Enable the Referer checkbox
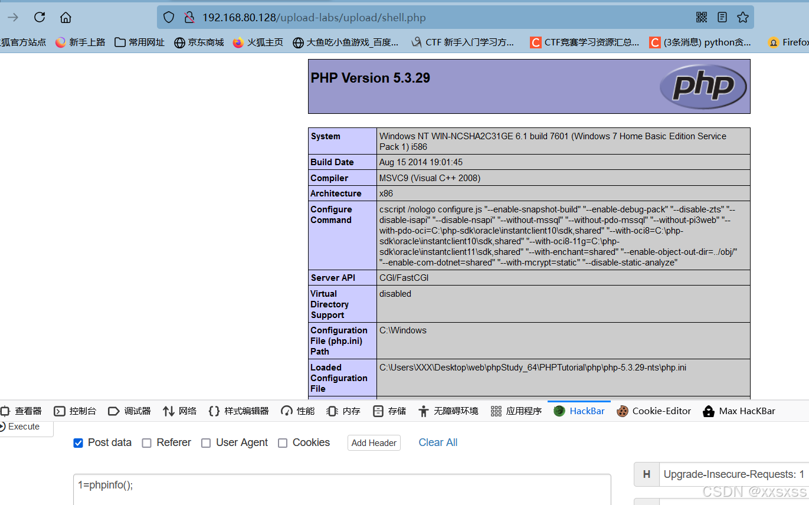809x505 pixels. 147,443
